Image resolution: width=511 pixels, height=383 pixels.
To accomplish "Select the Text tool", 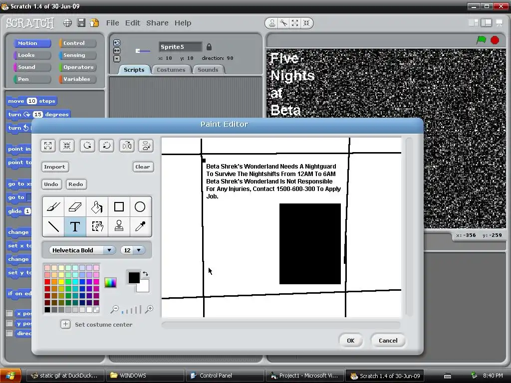I will (75, 226).
